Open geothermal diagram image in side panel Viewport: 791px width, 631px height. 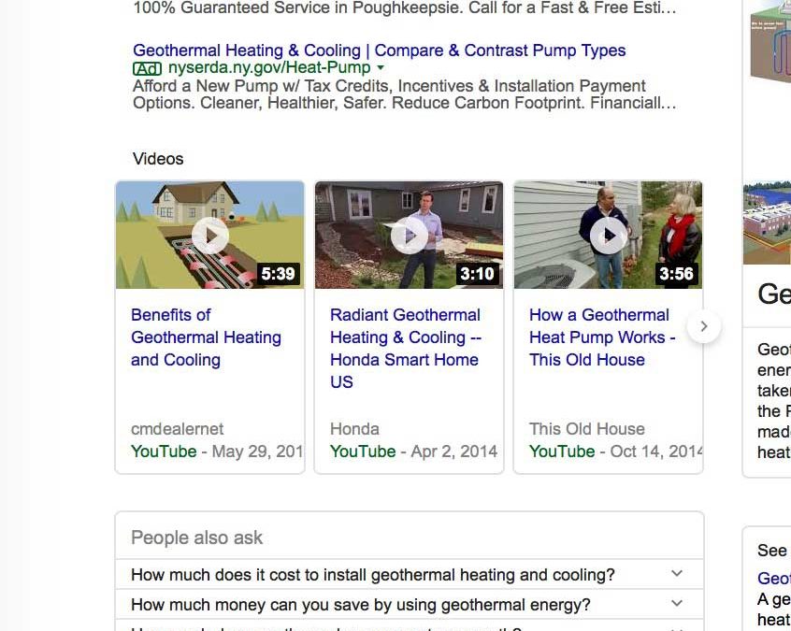[769, 42]
